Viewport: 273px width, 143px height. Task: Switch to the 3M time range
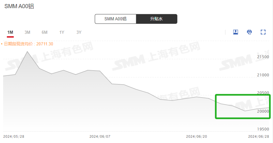(27, 32)
